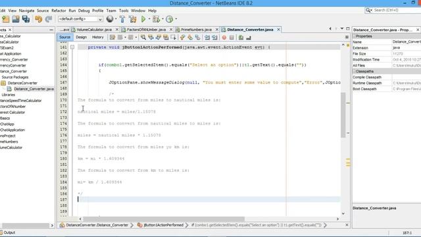
Task: Click the Toggle Bookmark icon
Action: click(197, 38)
